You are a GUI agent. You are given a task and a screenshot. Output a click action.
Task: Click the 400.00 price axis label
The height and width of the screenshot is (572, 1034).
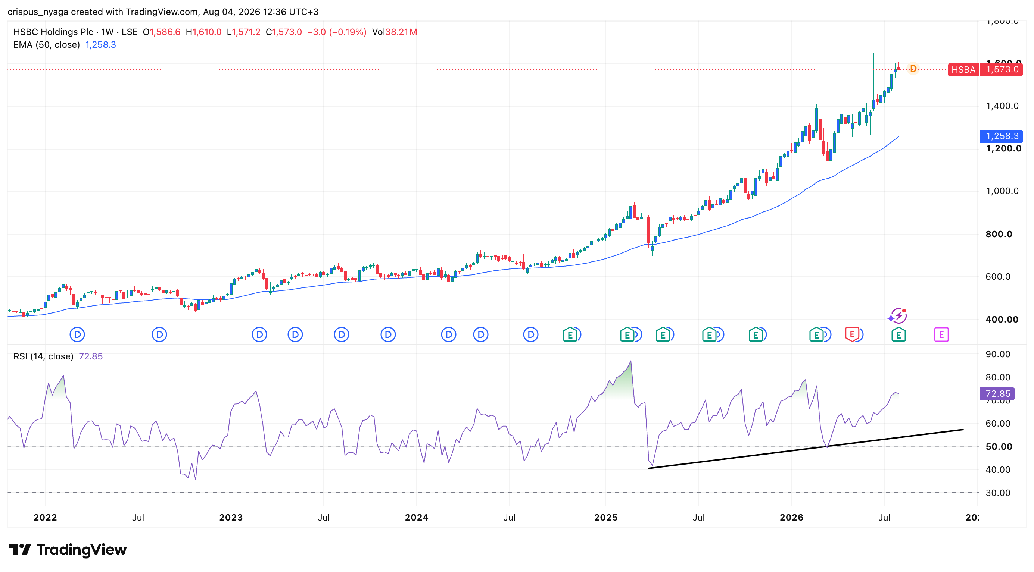[x=1002, y=320]
